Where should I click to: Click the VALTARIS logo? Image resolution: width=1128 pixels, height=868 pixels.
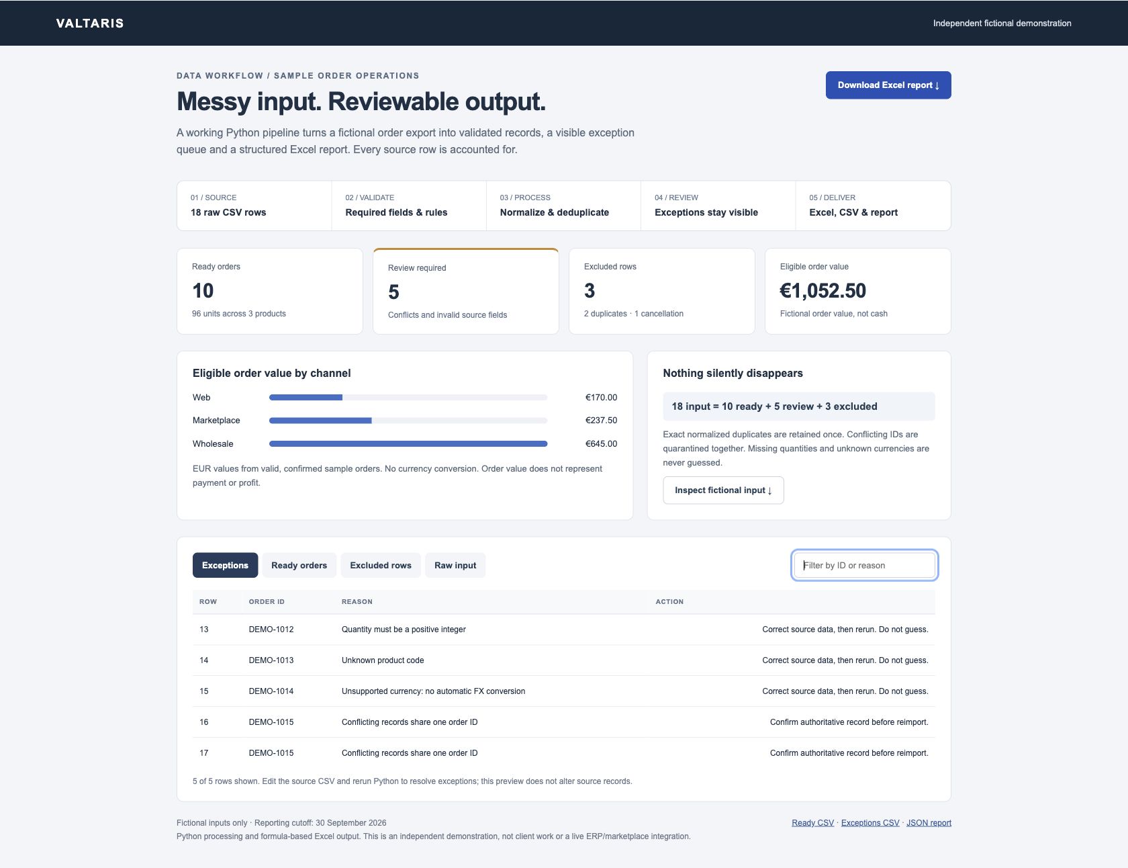pyautogui.click(x=90, y=24)
